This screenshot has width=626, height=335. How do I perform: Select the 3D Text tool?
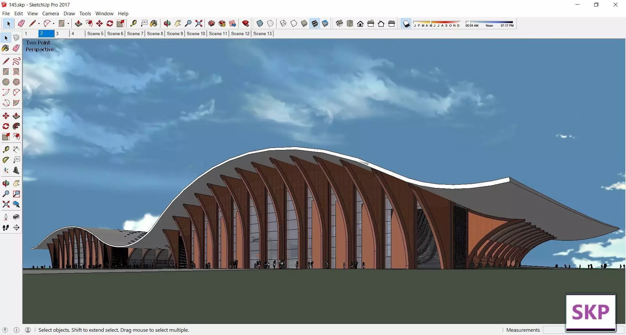click(x=16, y=170)
